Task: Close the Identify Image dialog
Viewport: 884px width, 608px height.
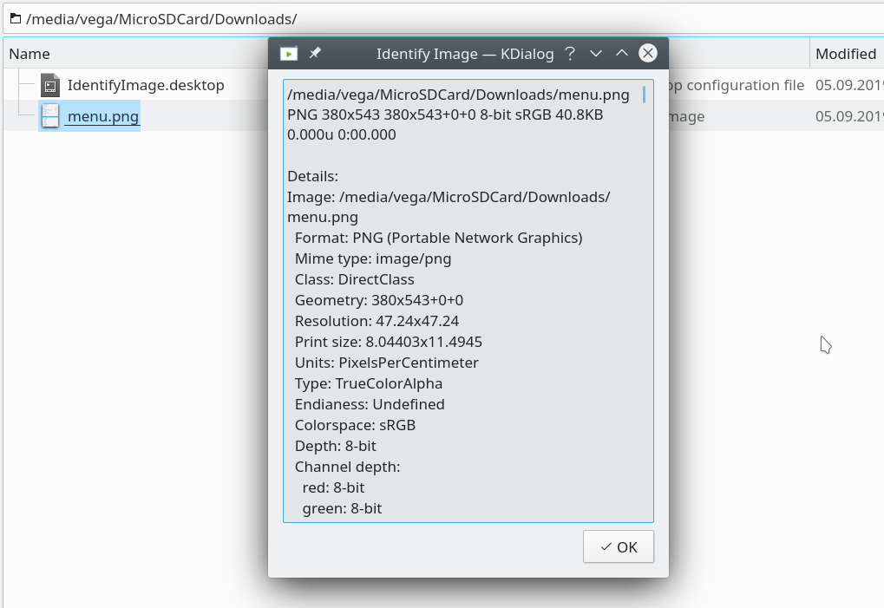Action: point(648,53)
